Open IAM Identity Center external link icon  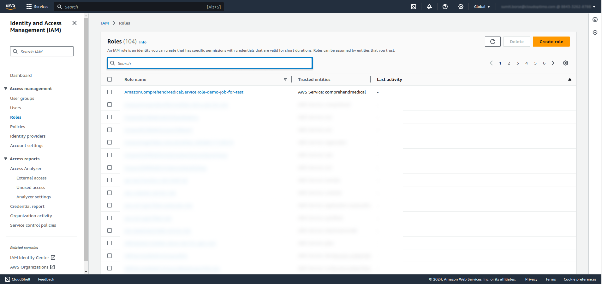tap(53, 258)
